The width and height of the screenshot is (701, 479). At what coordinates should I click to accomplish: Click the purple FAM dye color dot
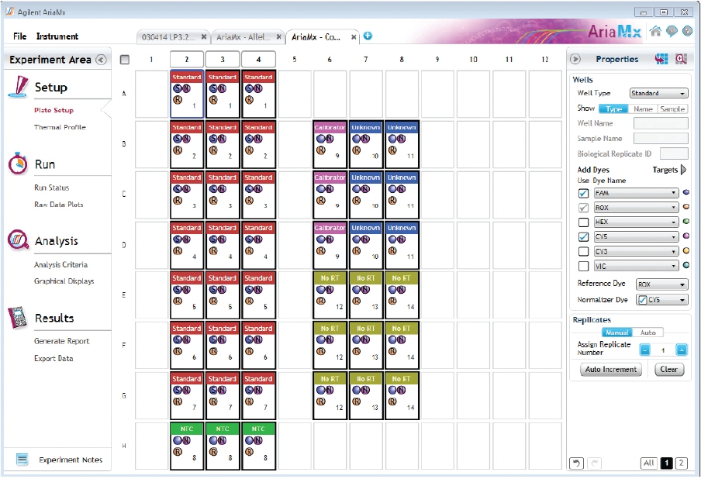pyautogui.click(x=686, y=192)
